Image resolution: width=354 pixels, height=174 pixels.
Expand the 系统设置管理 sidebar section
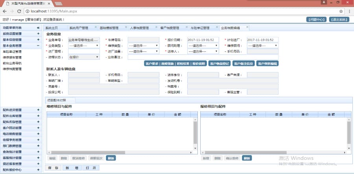click(x=38, y=34)
